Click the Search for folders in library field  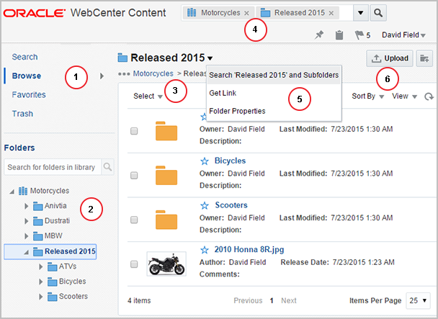[x=53, y=167]
